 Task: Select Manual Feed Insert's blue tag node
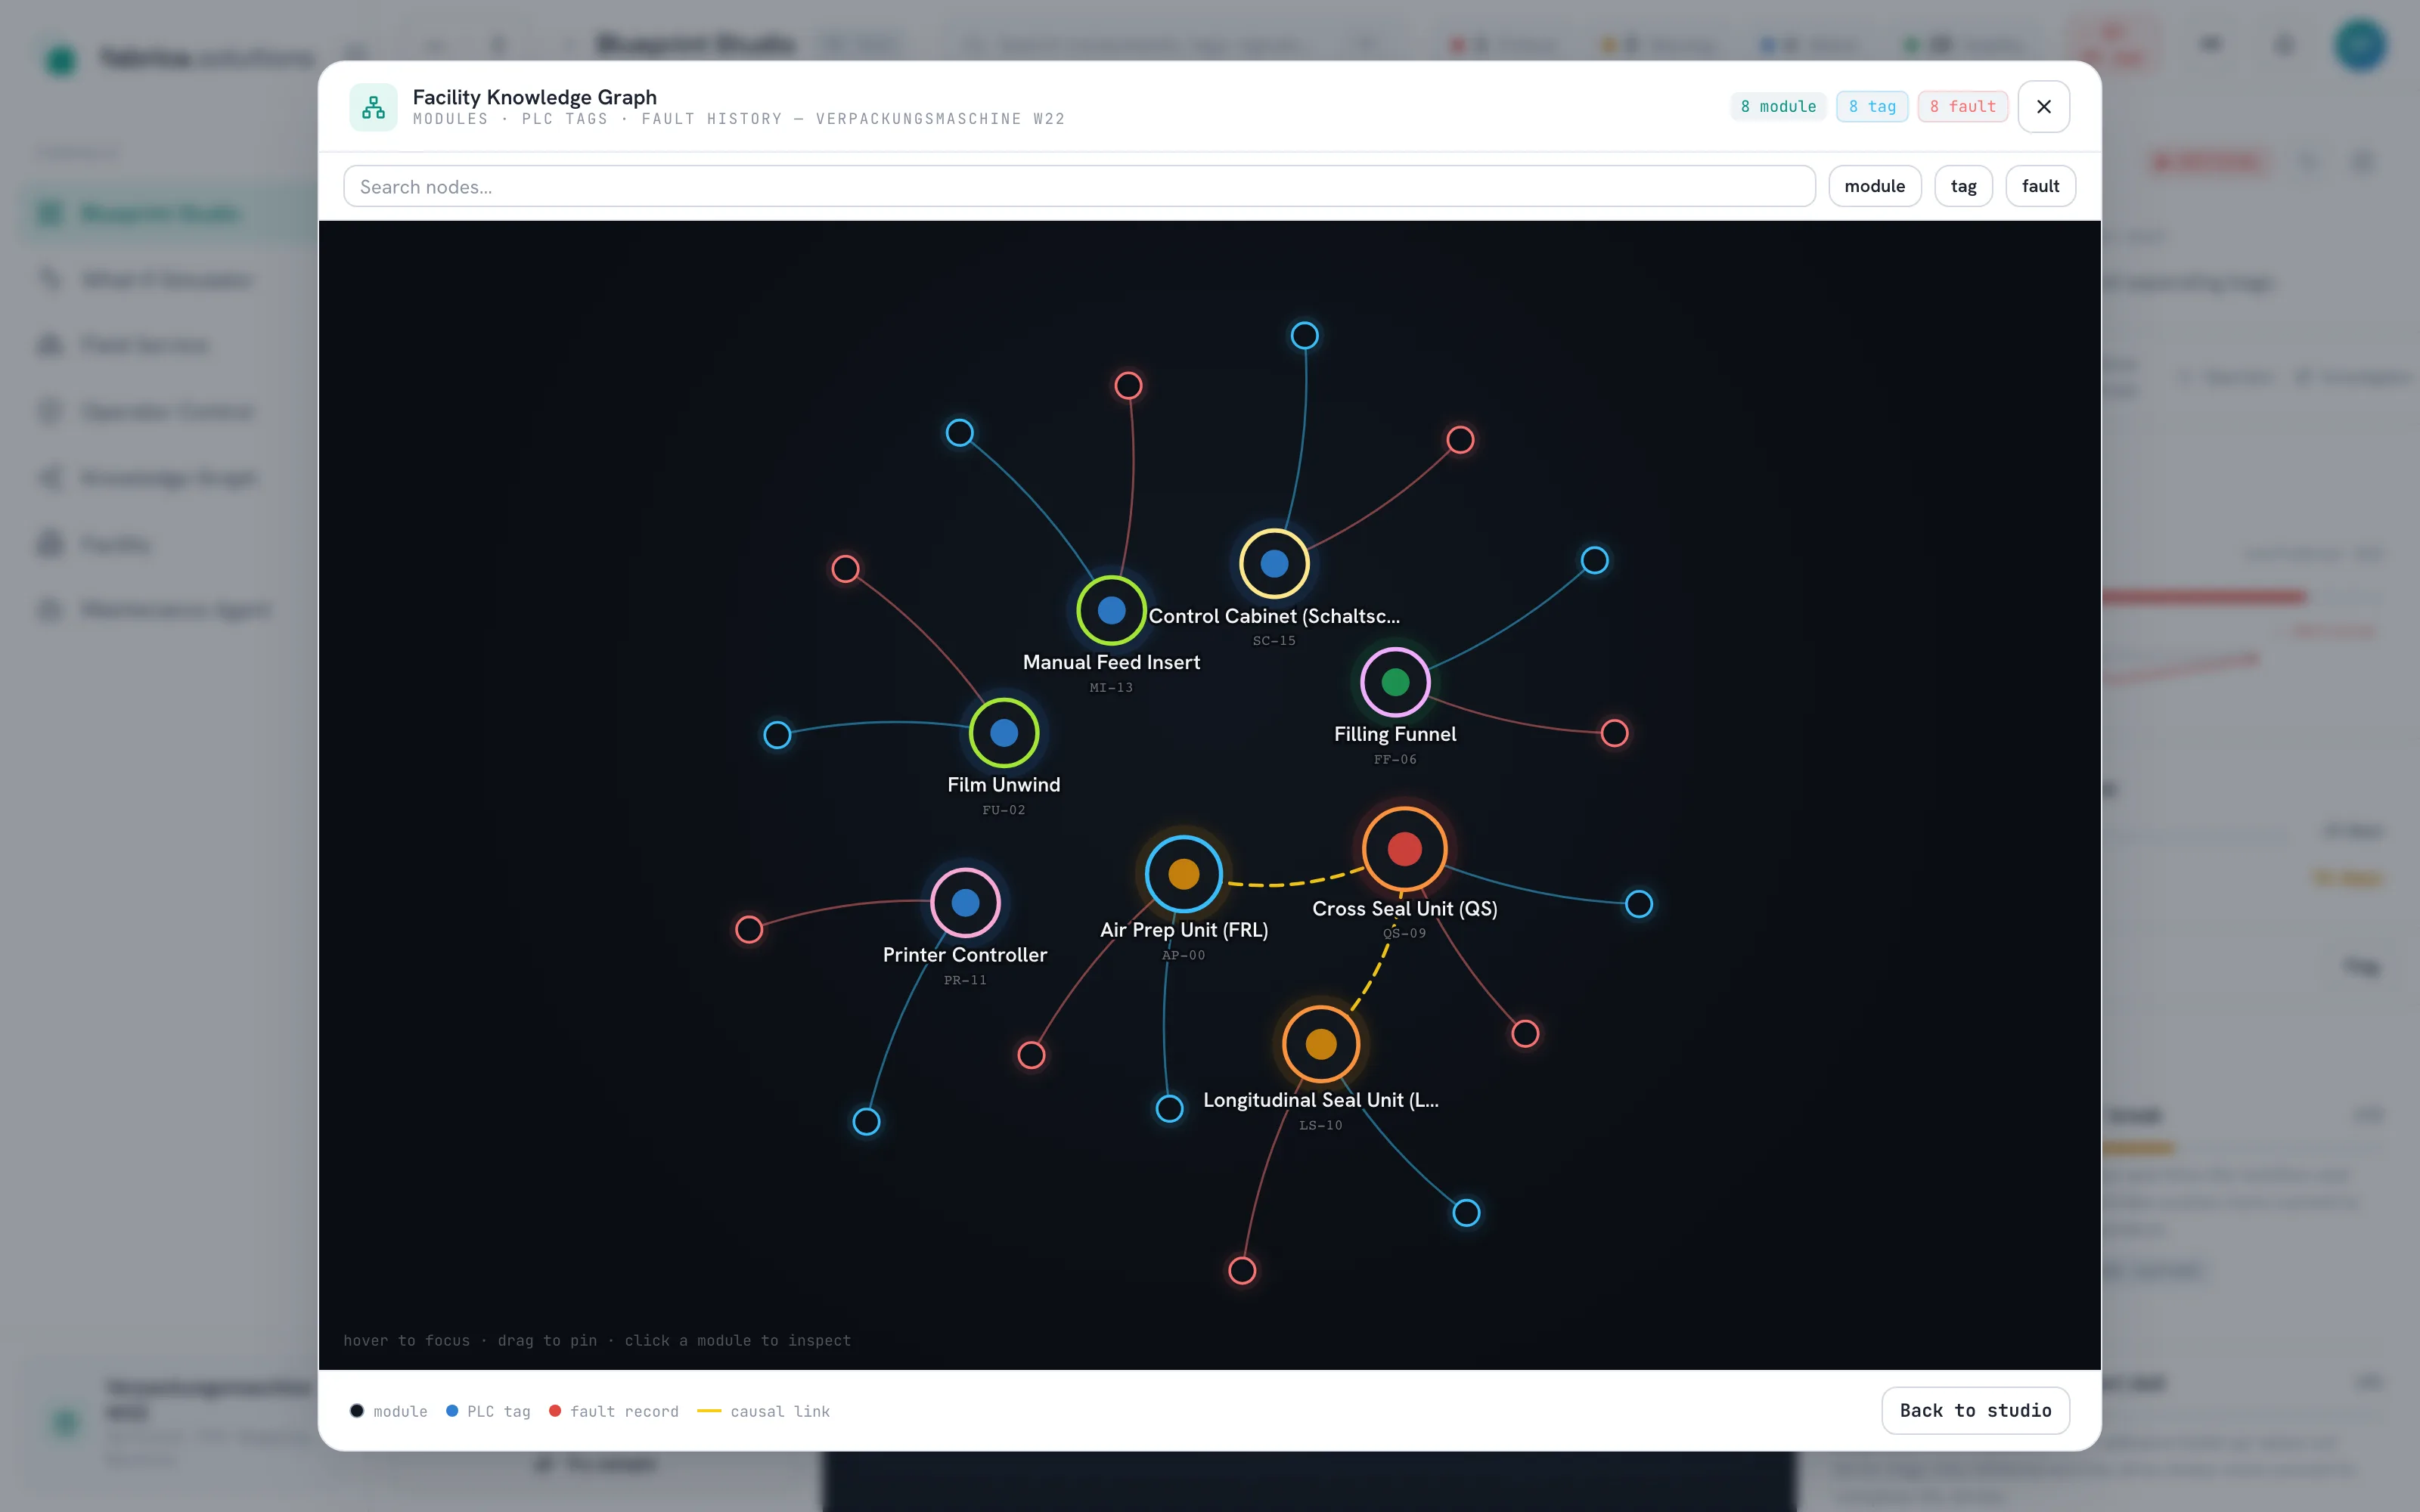[959, 433]
